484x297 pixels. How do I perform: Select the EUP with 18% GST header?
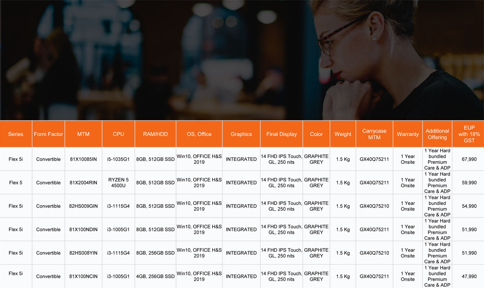pyautogui.click(x=469, y=134)
